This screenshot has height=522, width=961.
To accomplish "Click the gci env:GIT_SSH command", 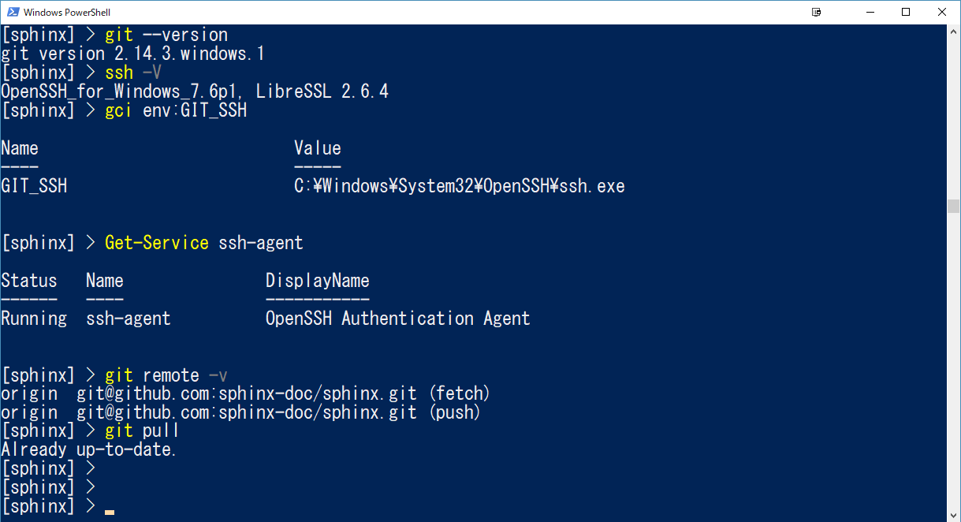I will coord(176,110).
